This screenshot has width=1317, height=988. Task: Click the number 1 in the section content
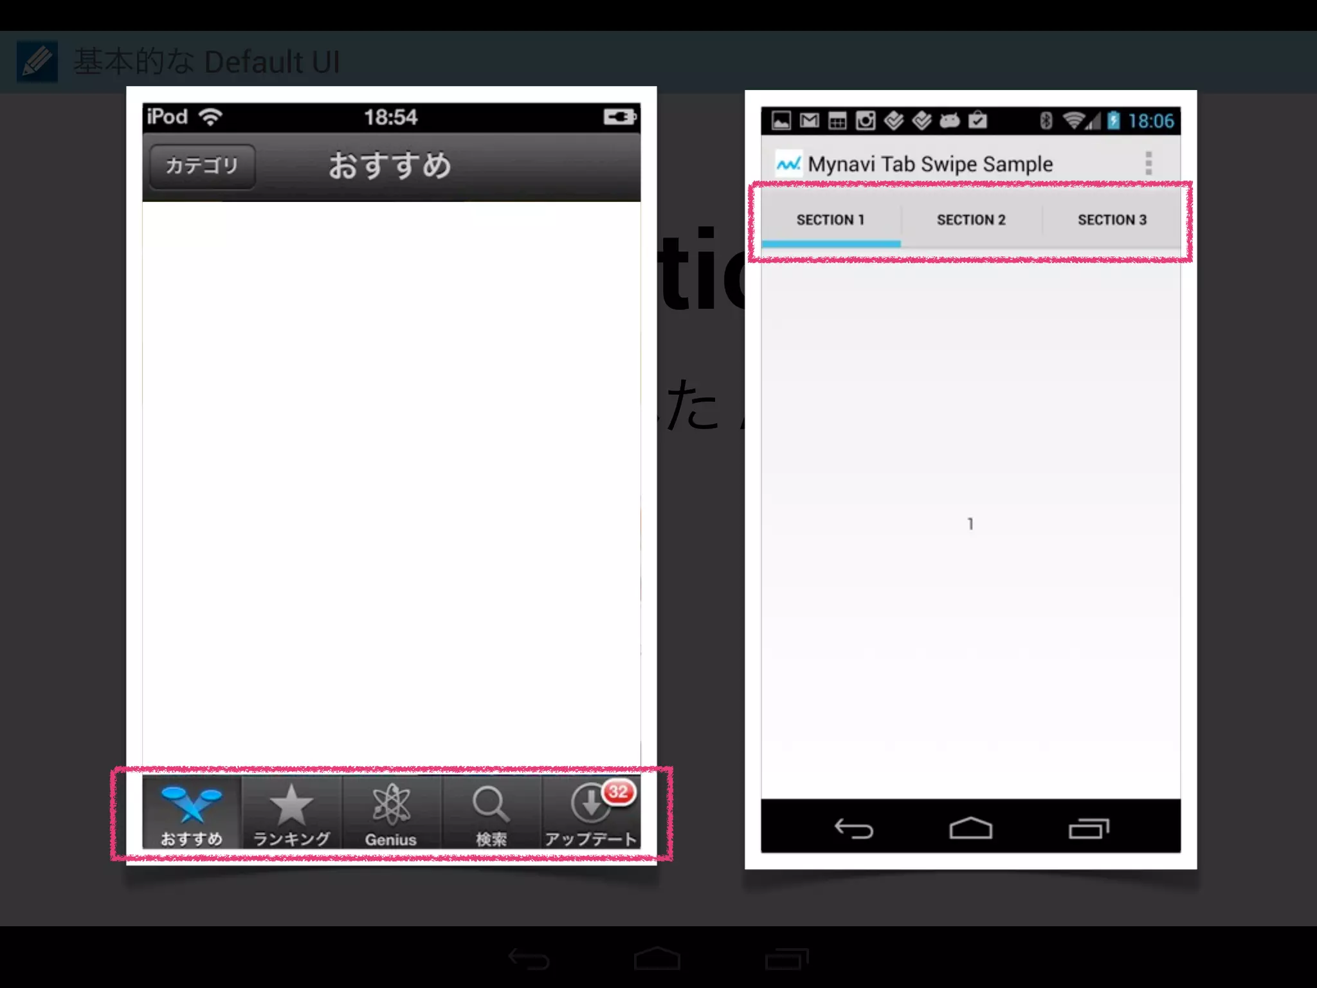[x=970, y=524]
